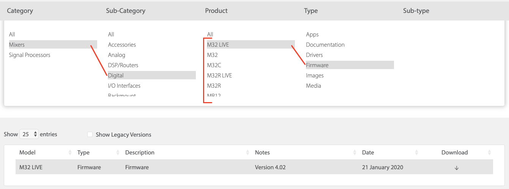
Task: Choose Media in the Type list
Action: click(314, 86)
